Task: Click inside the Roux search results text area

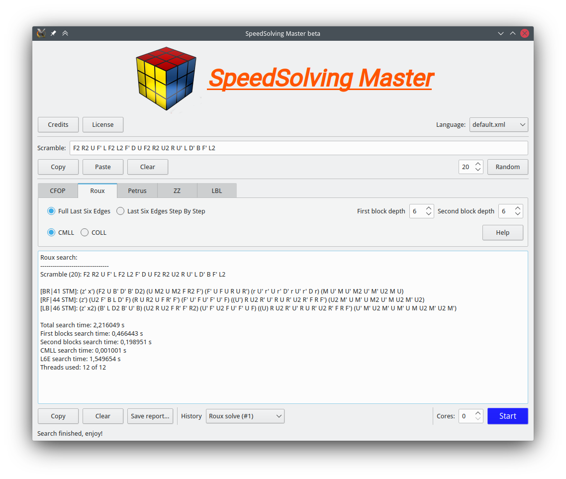Action: tap(283, 327)
